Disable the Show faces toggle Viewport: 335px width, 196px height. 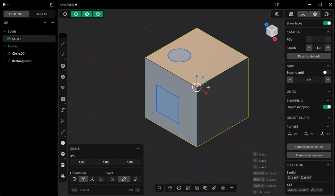[326, 23]
